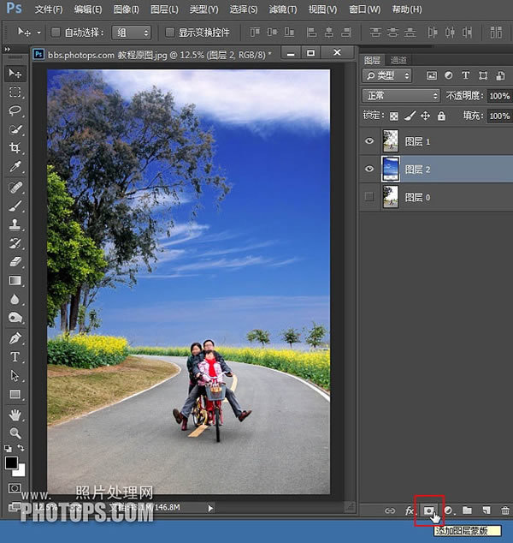
Task: Delete layer using the trash icon
Action: click(x=504, y=510)
